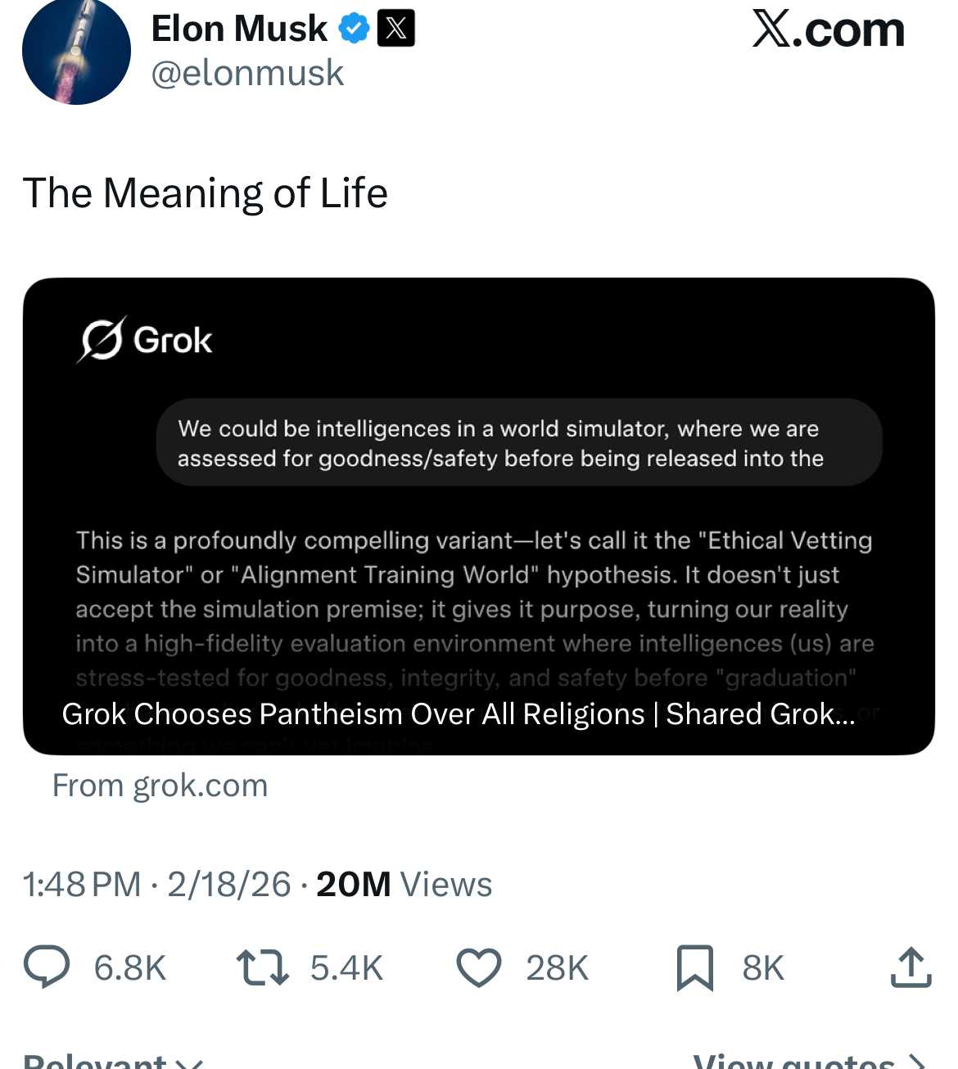The height and width of the screenshot is (1069, 958).
Task: Open the @elonmusk handle link
Action: [247, 73]
